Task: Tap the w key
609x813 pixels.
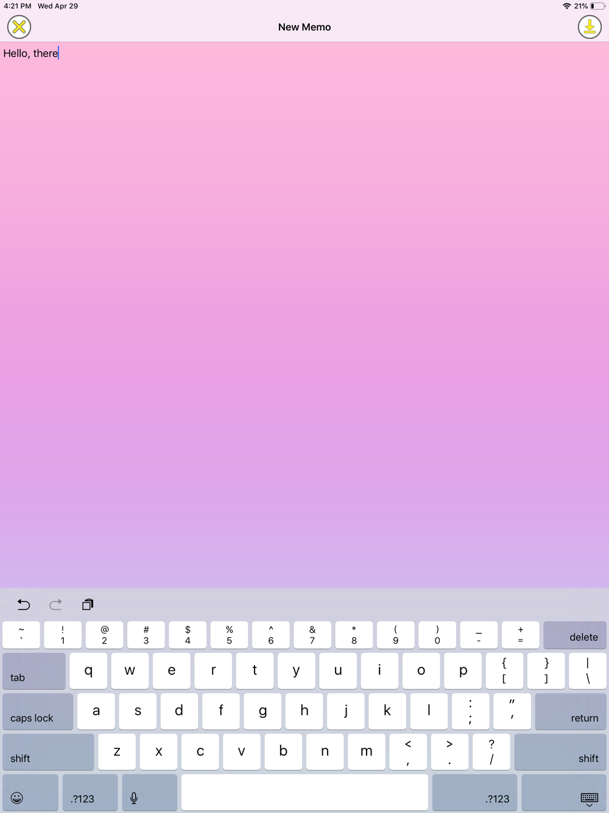Action: coord(130,671)
